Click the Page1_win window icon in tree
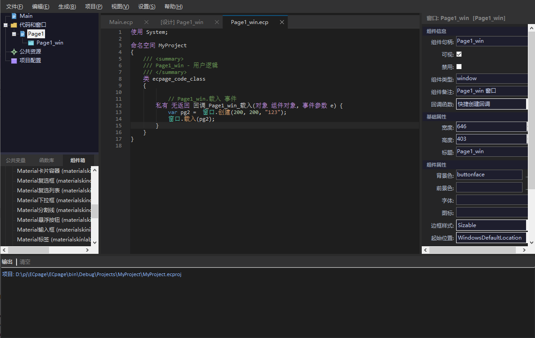Screen dimensions: 535x338 click(31, 43)
